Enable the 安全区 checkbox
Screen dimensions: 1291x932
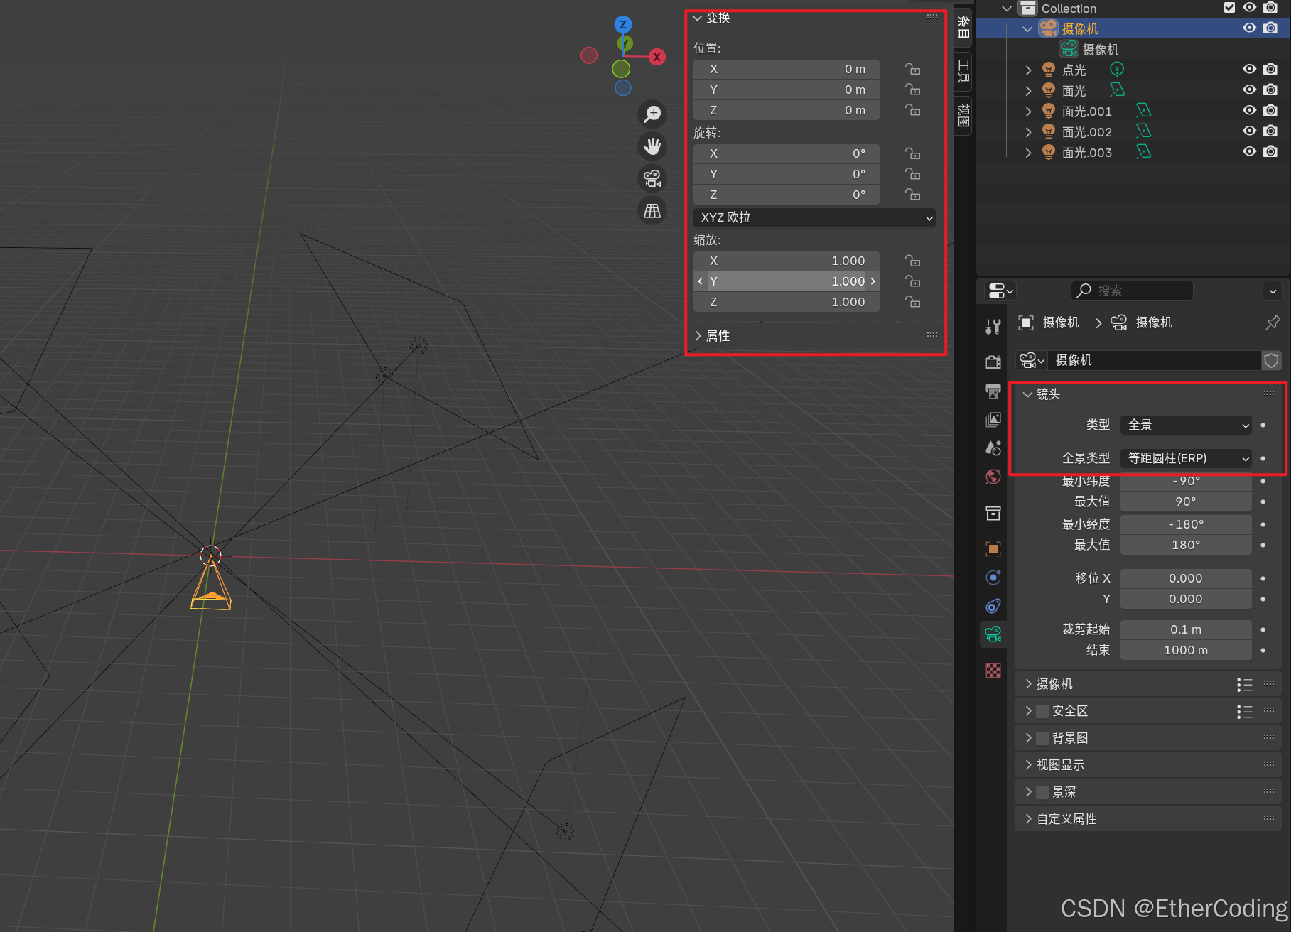tap(1043, 711)
